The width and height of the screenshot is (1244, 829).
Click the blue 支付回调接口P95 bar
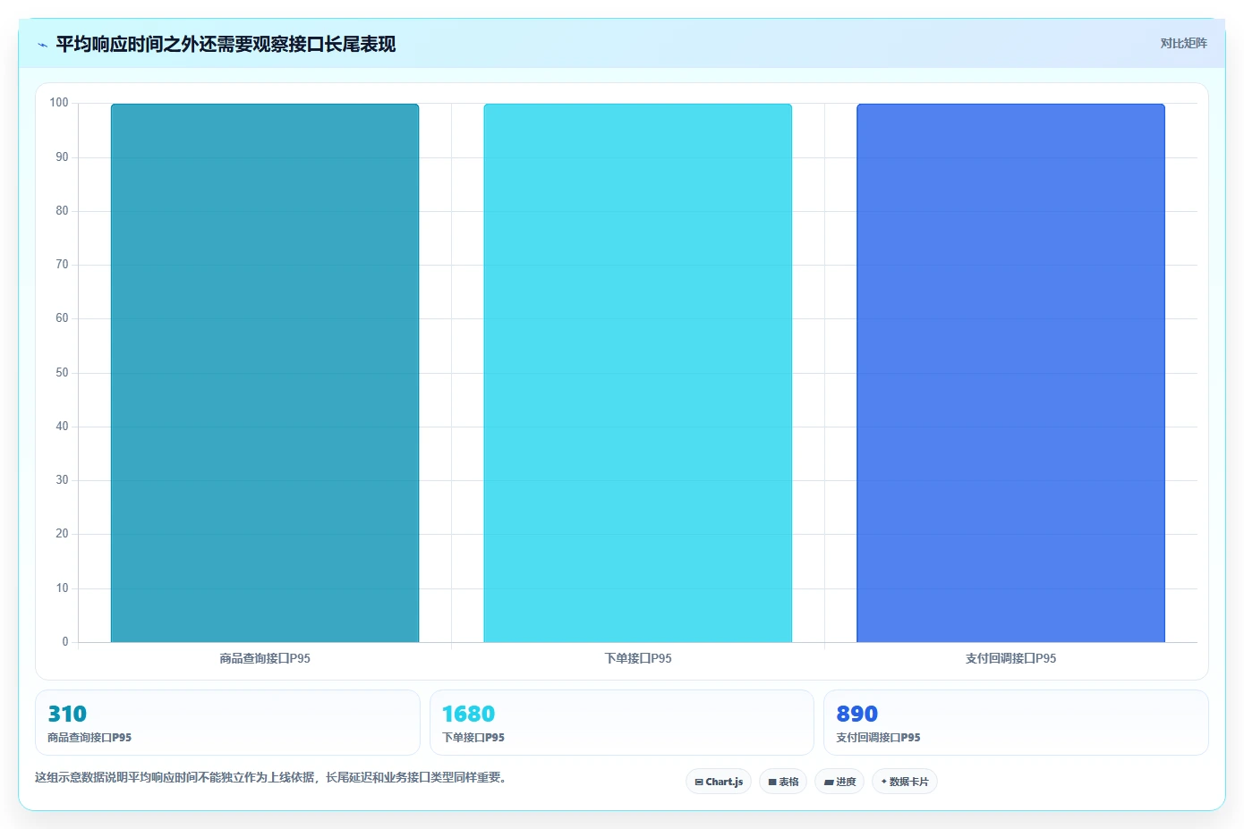point(1011,373)
